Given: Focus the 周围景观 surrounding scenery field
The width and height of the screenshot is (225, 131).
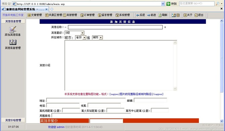Looking at the screenshot, I should 91,115.
